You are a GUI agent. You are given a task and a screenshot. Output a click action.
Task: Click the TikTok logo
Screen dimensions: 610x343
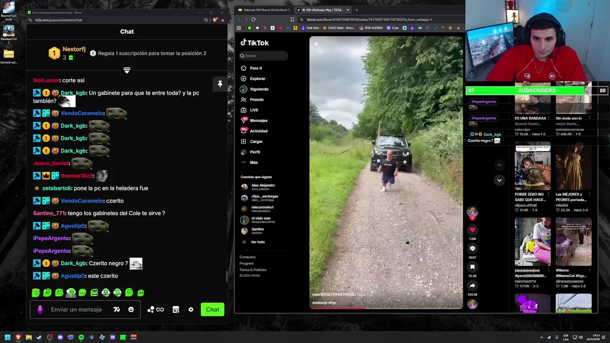pyautogui.click(x=254, y=43)
